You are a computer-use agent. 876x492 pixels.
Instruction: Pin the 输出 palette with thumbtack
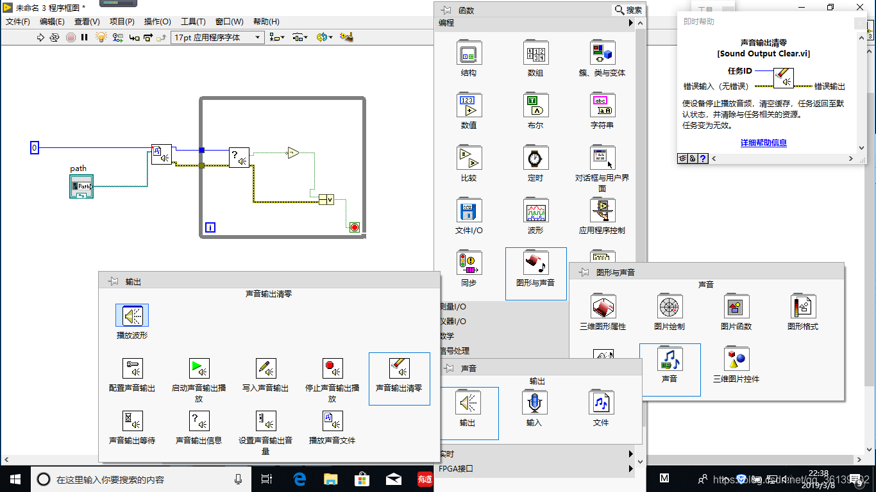(x=114, y=281)
